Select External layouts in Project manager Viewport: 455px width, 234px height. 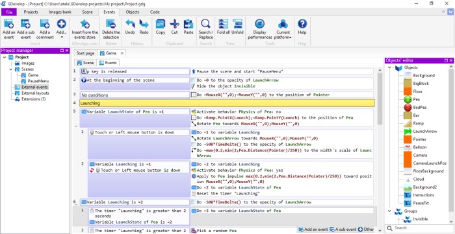(x=35, y=93)
